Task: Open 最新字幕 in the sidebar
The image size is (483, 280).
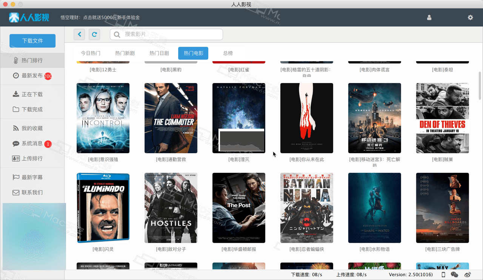Action: pos(32,177)
